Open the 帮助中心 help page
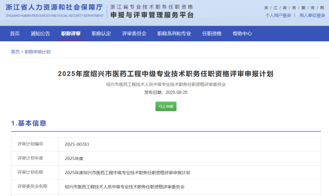Image resolution: width=329 pixels, height=196 pixels. (x=242, y=34)
